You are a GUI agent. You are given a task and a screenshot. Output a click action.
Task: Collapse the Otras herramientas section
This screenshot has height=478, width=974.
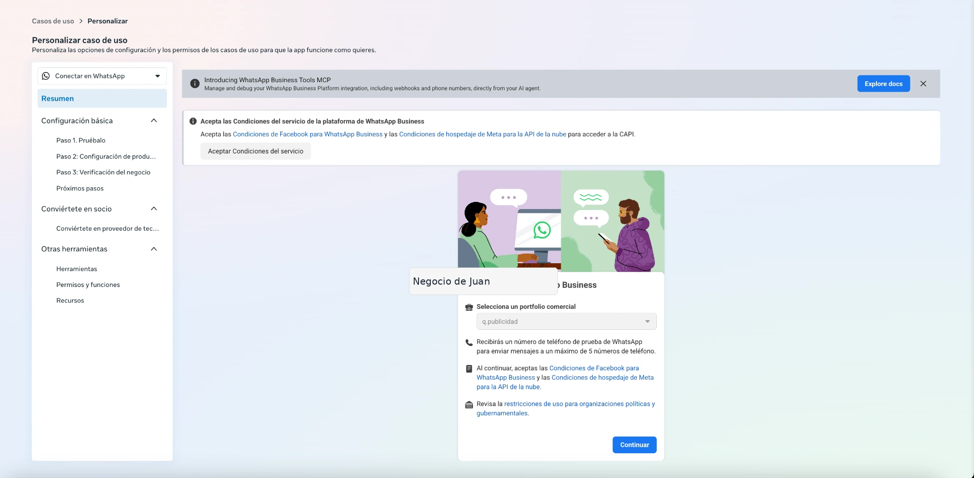(154, 249)
